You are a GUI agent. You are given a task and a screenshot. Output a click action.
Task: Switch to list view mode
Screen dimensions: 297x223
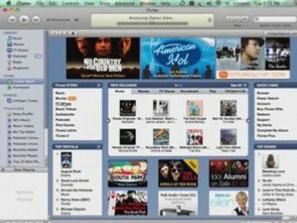click(229, 19)
